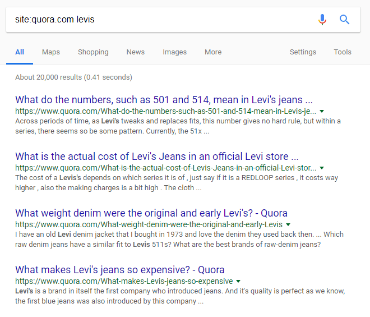The height and width of the screenshot is (317, 370).
Task: Expand the More menu
Action: 213,52
